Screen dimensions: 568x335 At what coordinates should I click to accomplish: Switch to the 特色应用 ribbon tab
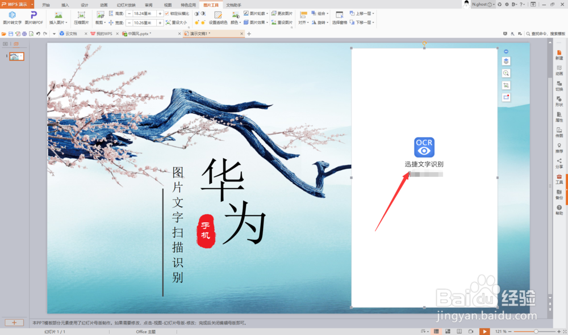point(188,5)
